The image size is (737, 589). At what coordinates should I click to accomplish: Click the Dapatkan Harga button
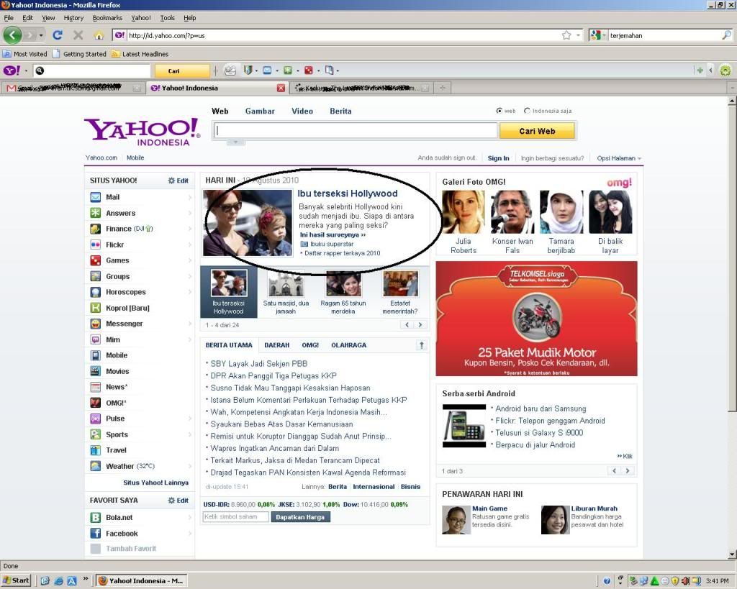coord(300,517)
